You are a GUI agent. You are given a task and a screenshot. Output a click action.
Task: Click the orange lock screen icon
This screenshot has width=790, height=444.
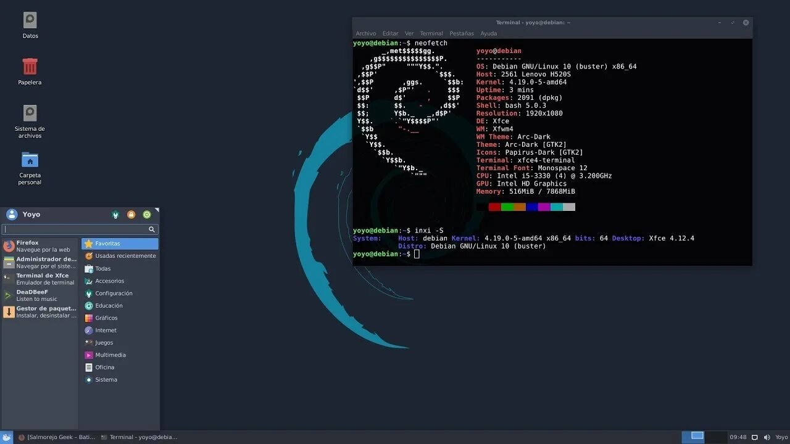coord(131,215)
